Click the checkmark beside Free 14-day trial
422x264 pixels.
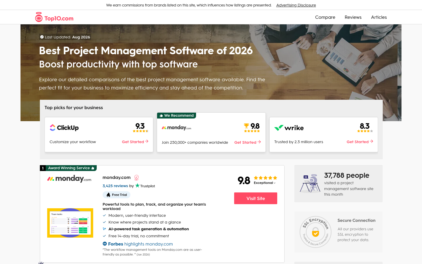click(x=104, y=236)
